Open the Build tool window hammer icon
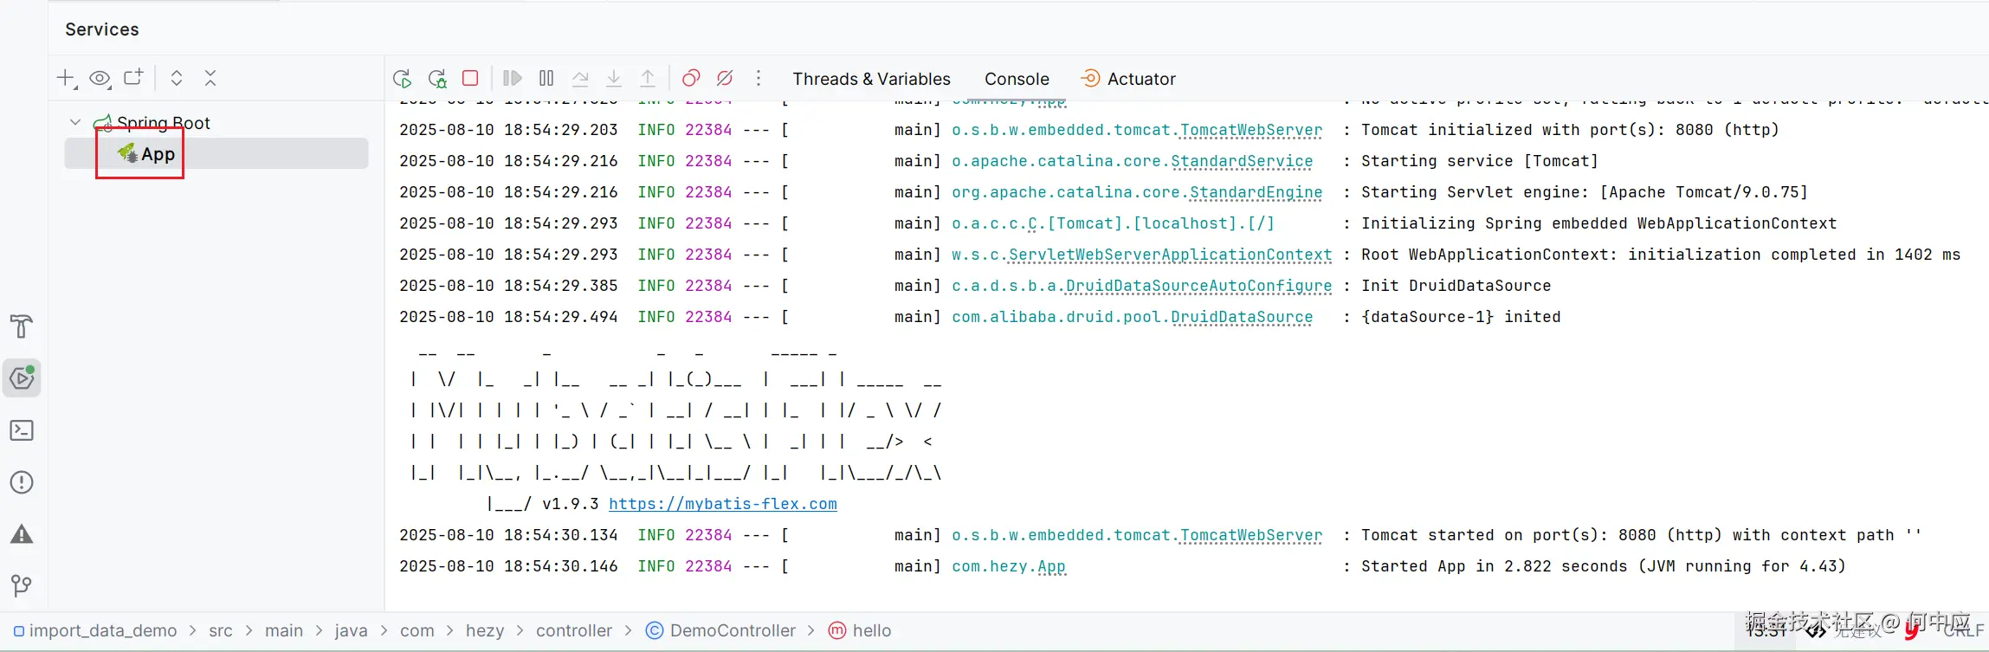Image resolution: width=1989 pixels, height=652 pixels. coord(22,326)
